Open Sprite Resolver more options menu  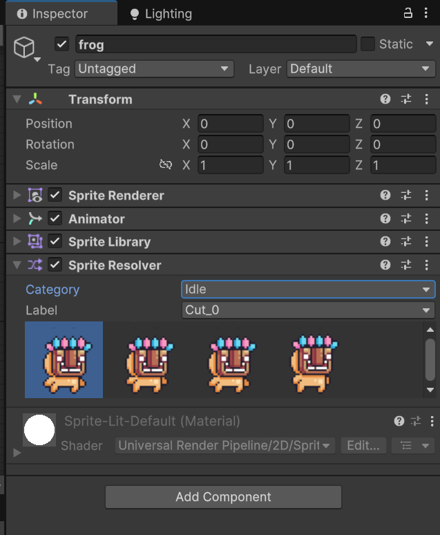click(x=427, y=265)
